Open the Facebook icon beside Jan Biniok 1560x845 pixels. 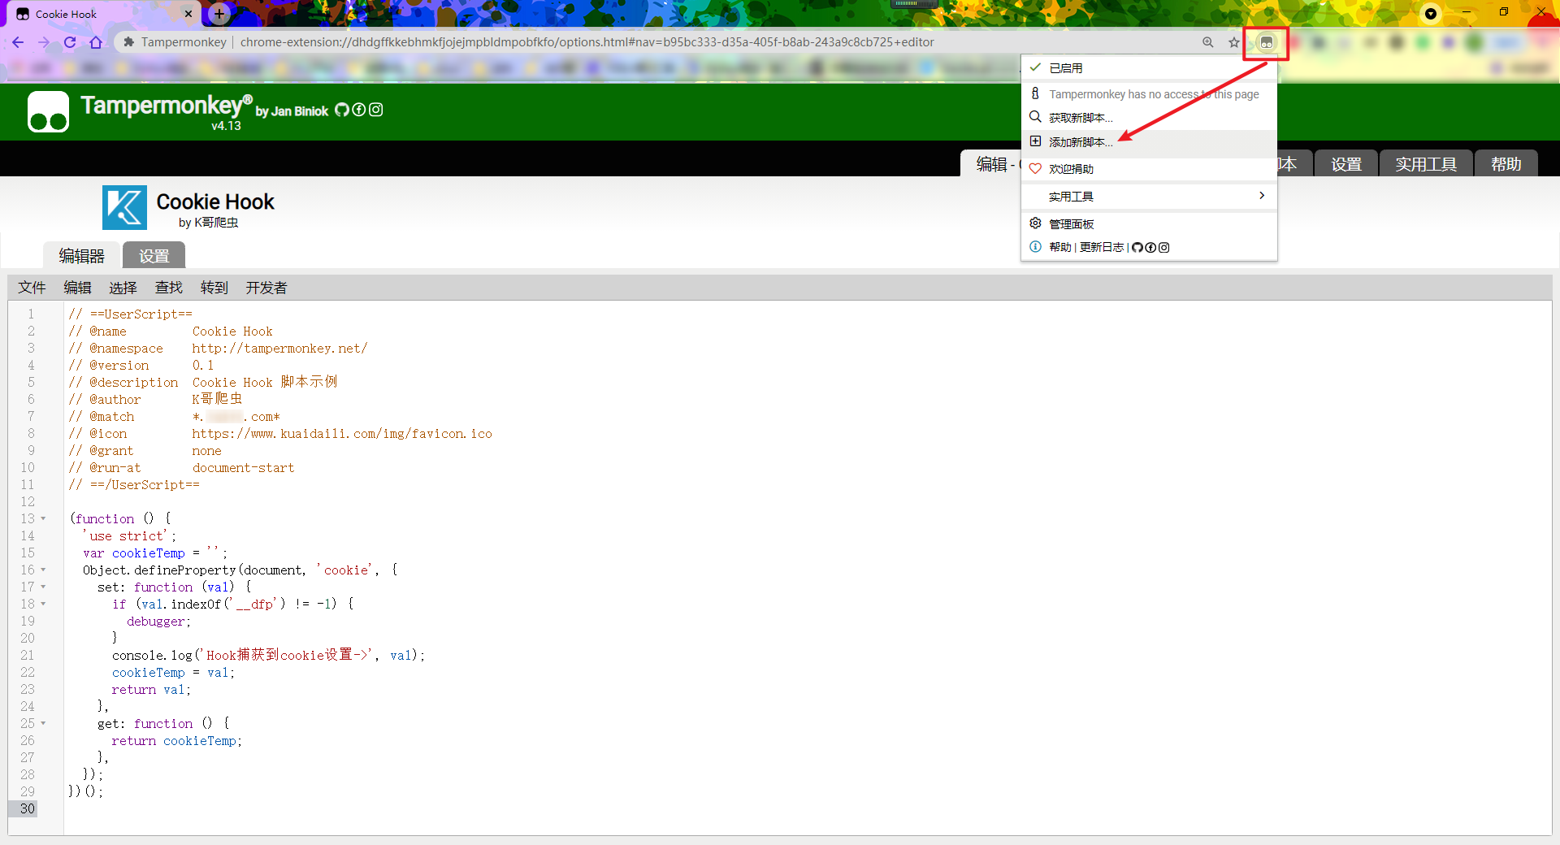click(x=359, y=110)
